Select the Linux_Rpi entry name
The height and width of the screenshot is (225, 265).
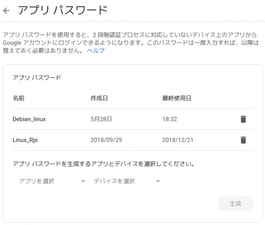pyautogui.click(x=25, y=140)
